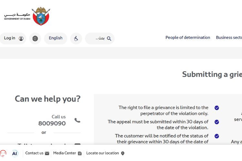This screenshot has width=242, height=161.
Task: Switch language with the English button
Action: pos(55,38)
